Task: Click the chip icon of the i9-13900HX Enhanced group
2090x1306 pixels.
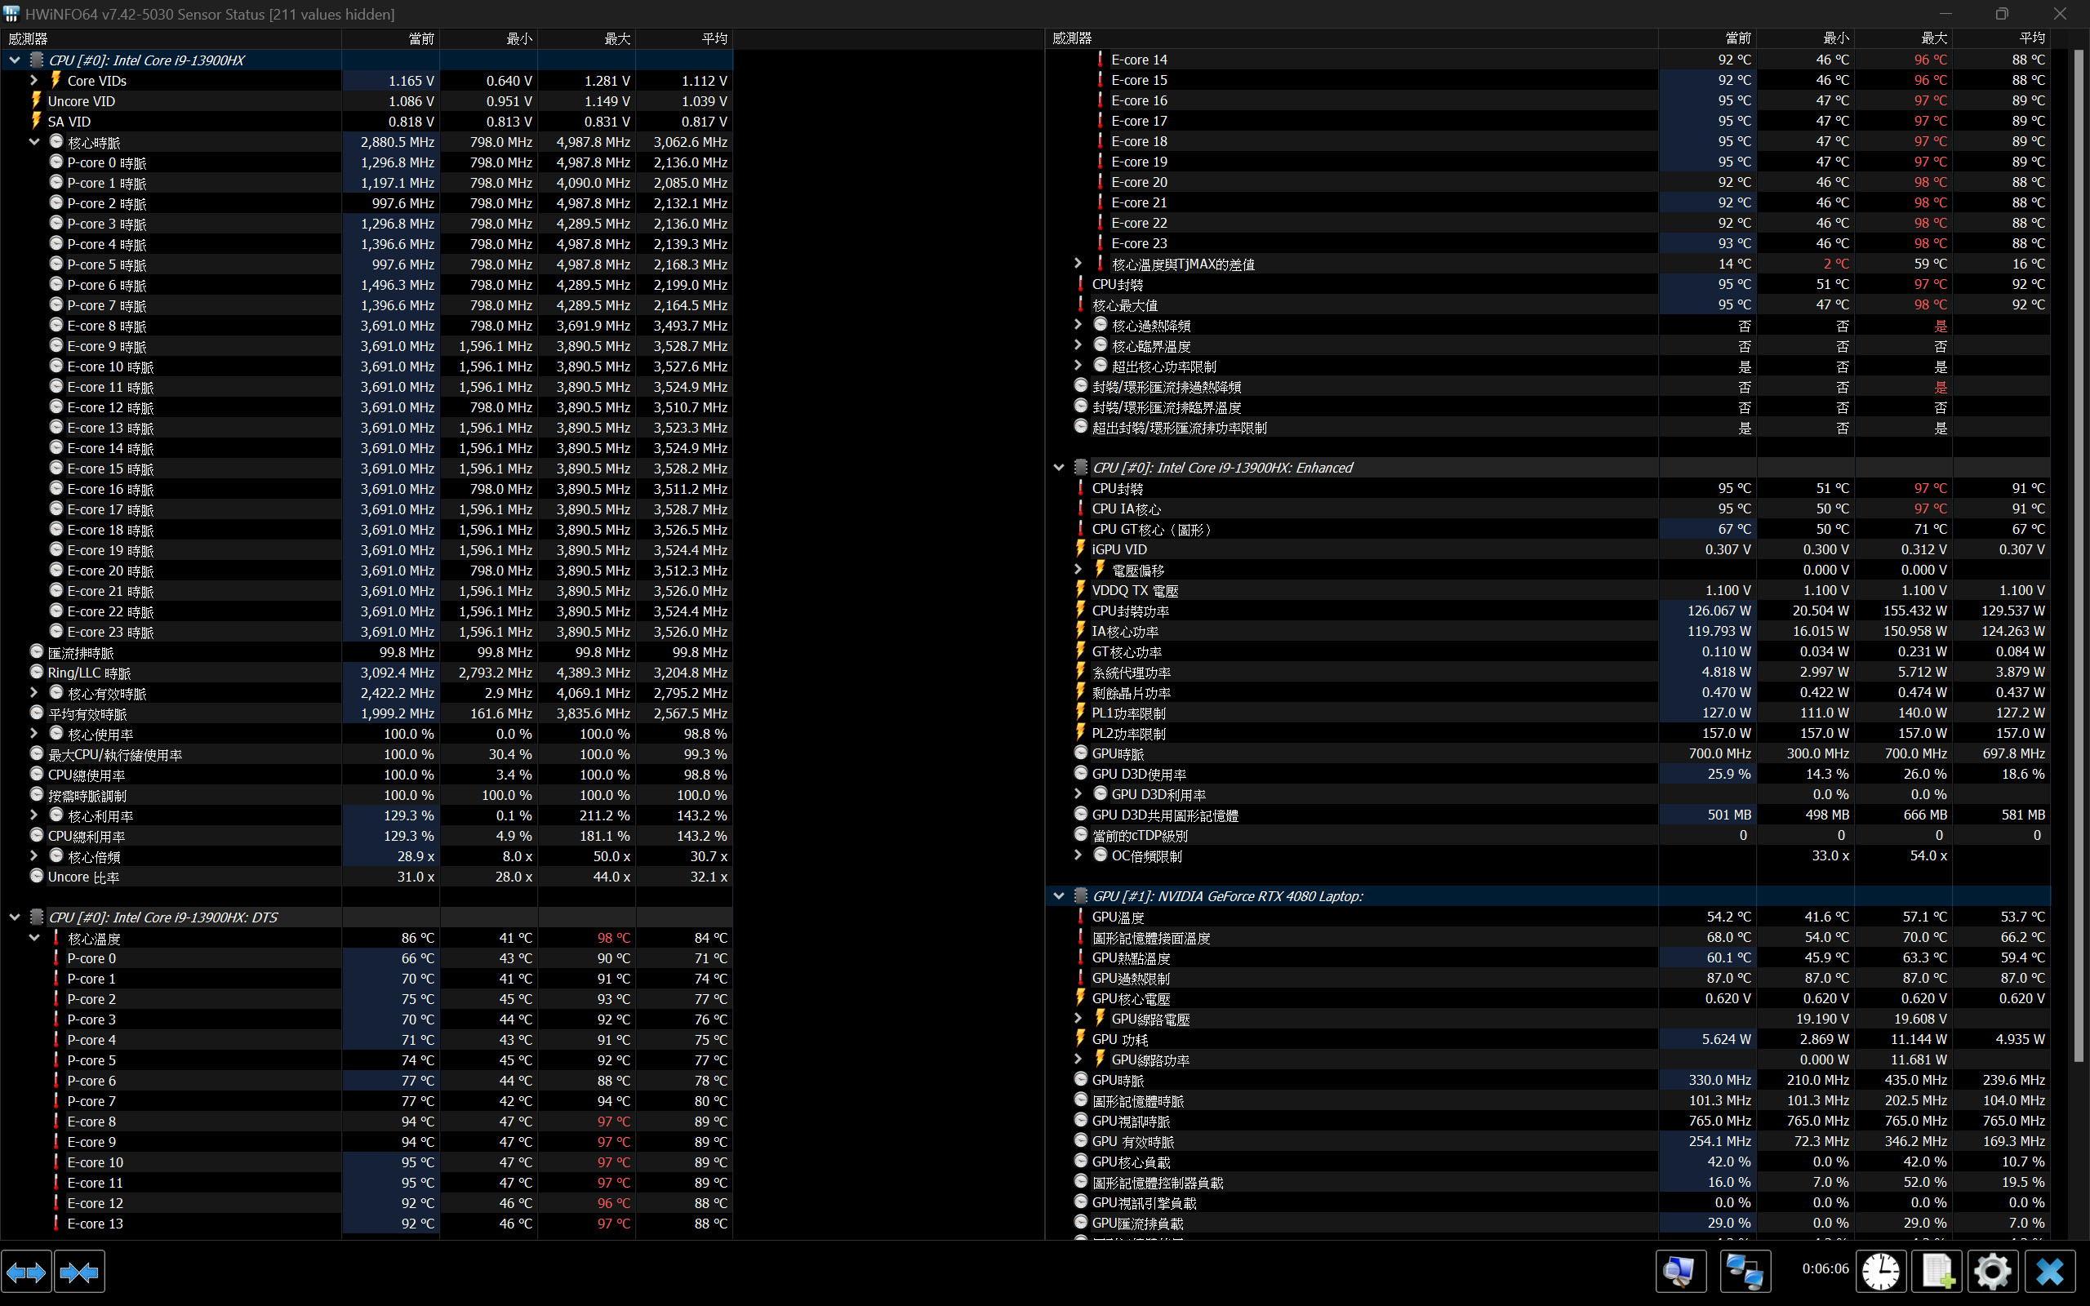Action: click(1080, 467)
